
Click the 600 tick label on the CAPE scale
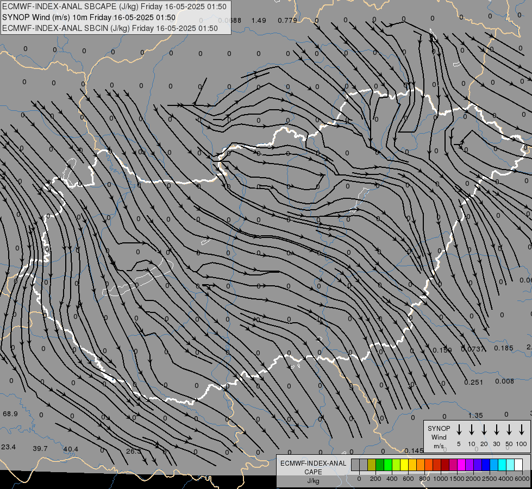point(408,479)
